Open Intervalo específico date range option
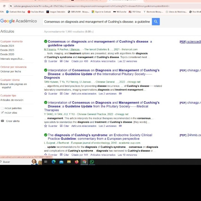Viewport: 201px width, 201px height. point(12,59)
